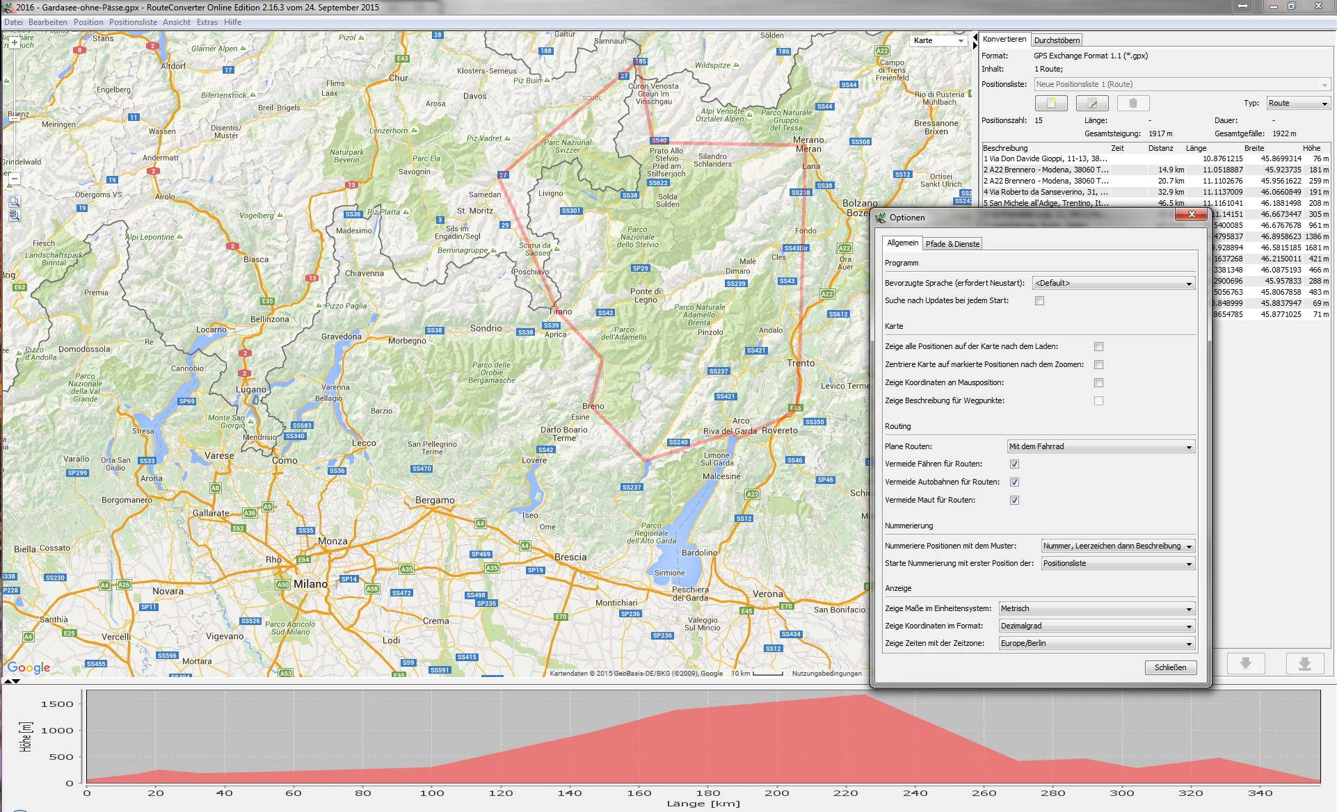This screenshot has width=1337, height=812.
Task: Toggle show coordinates at mouse position
Action: point(1098,382)
